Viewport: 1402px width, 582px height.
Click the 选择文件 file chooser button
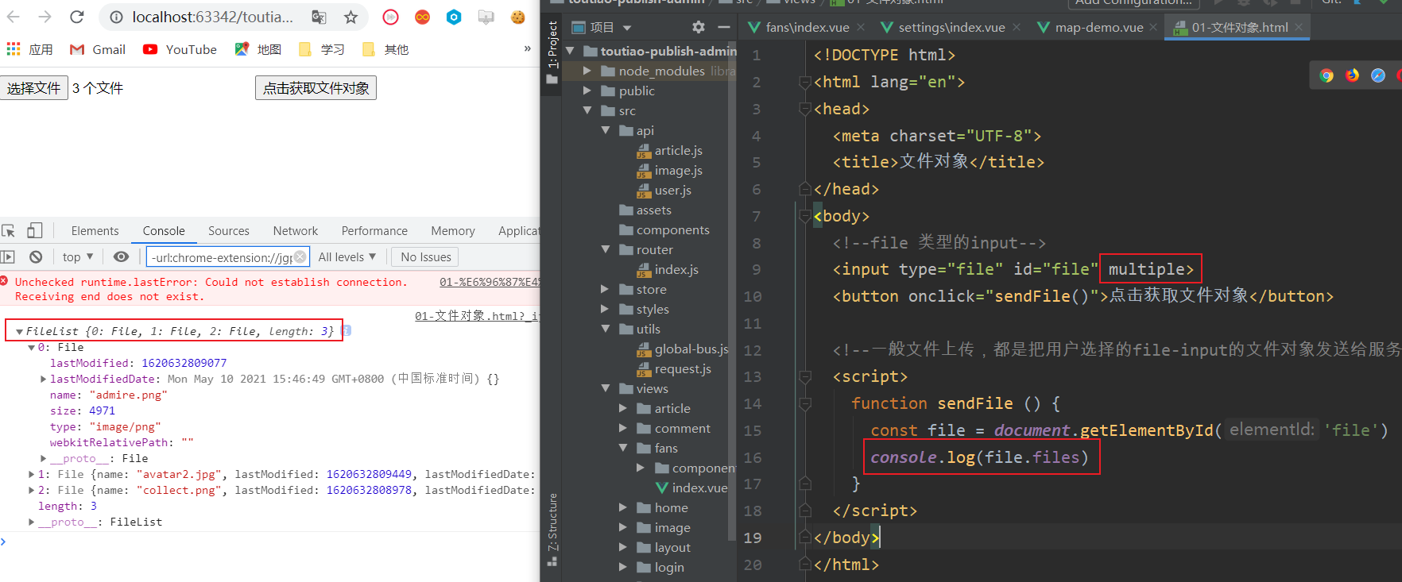click(34, 88)
